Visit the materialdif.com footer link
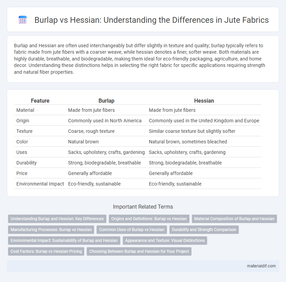Screen dimensions: 286x282 click(261, 266)
